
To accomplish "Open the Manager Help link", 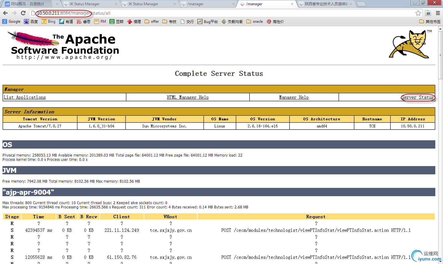I will 294,97.
